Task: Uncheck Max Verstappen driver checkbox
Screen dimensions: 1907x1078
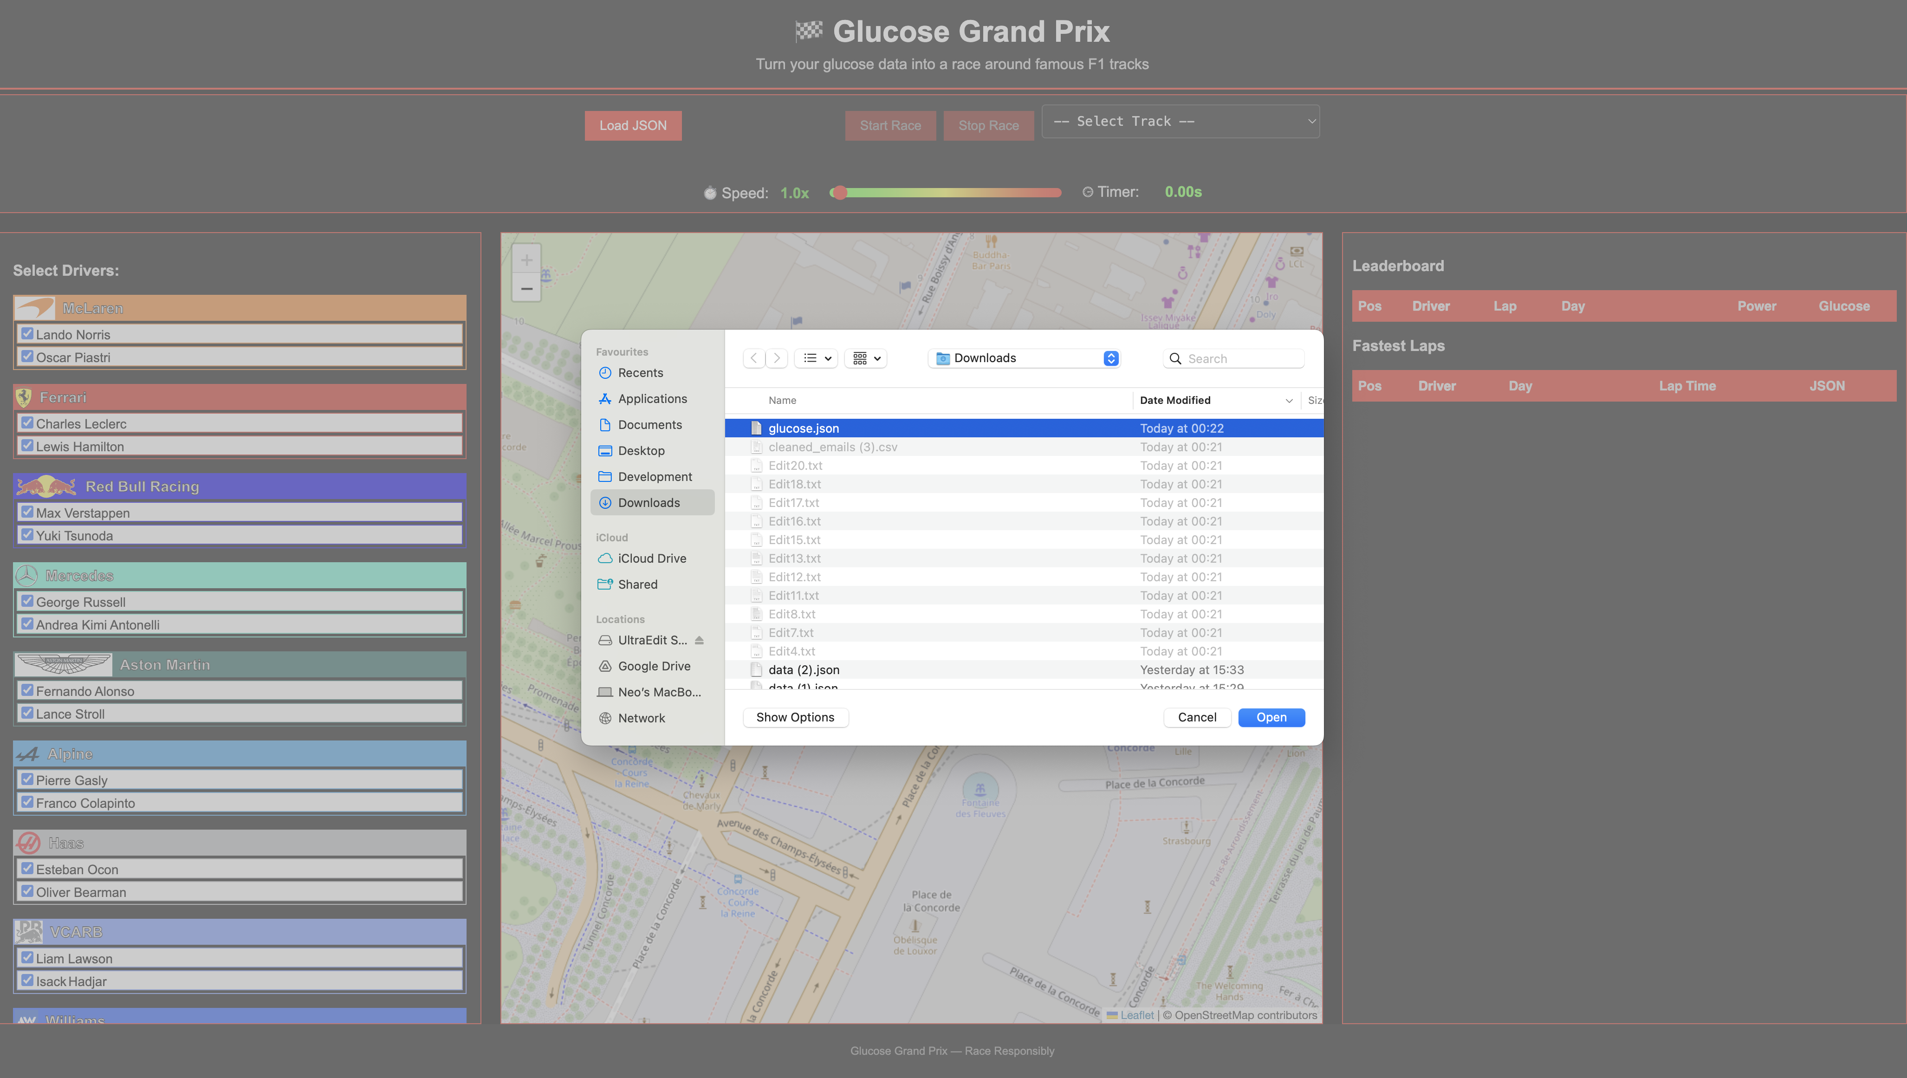Action: pos(27,513)
